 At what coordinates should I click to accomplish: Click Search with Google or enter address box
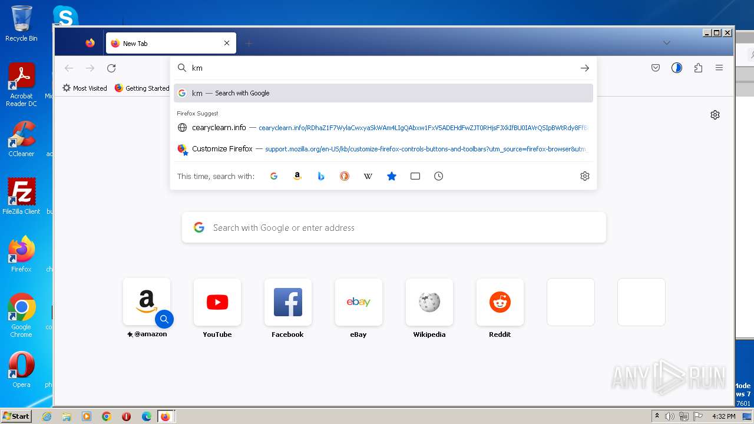(394, 227)
